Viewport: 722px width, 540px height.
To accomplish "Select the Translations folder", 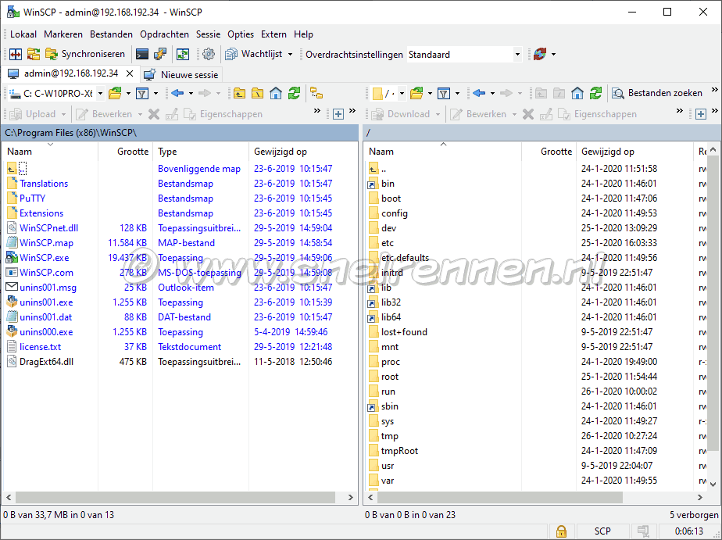I will (x=43, y=184).
